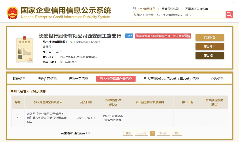The height and width of the screenshot is (142, 239).
Task: Click the 列入日期 column header
Action: tap(86, 102)
